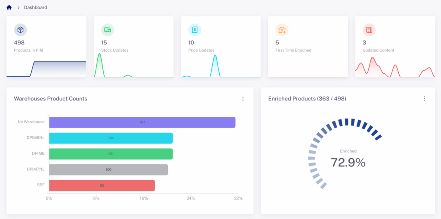Screen dimensions: 441x219
Task: Click the First Time Enriched camera icon
Action: pos(282,30)
